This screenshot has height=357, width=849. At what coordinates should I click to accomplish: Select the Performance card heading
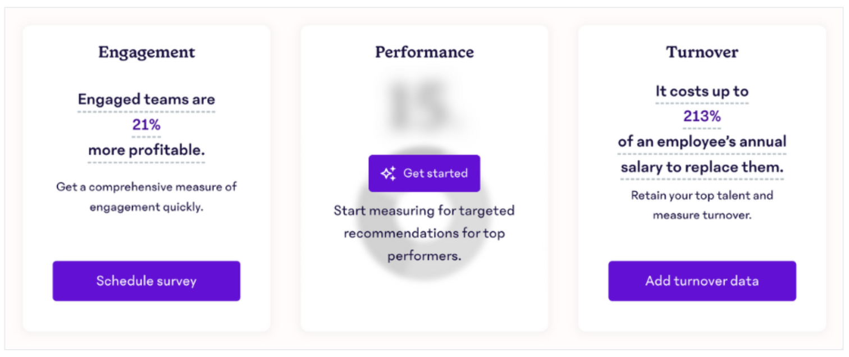point(424,52)
